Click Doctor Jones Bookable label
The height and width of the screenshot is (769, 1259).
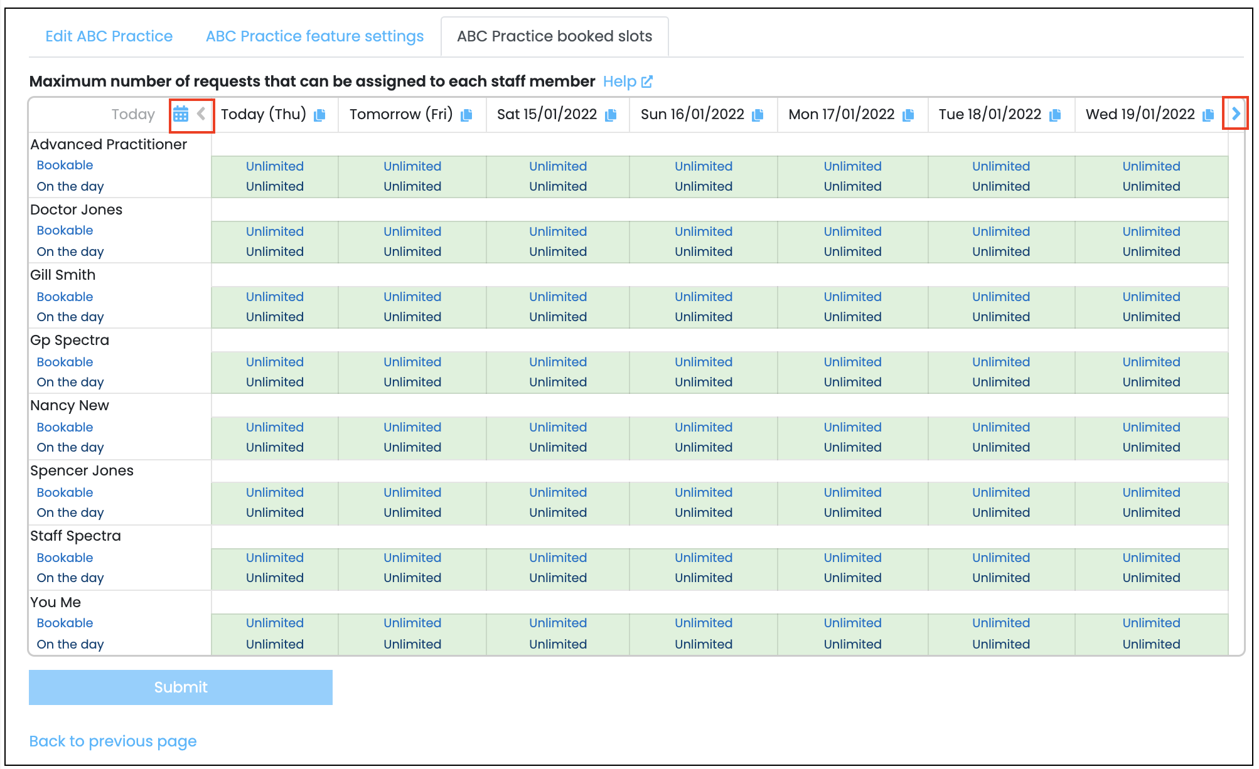point(65,230)
